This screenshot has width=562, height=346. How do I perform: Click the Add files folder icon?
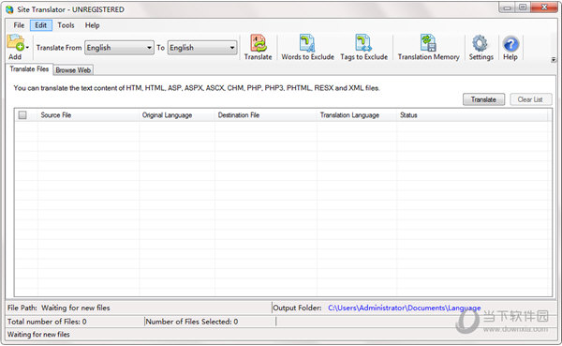click(15, 43)
